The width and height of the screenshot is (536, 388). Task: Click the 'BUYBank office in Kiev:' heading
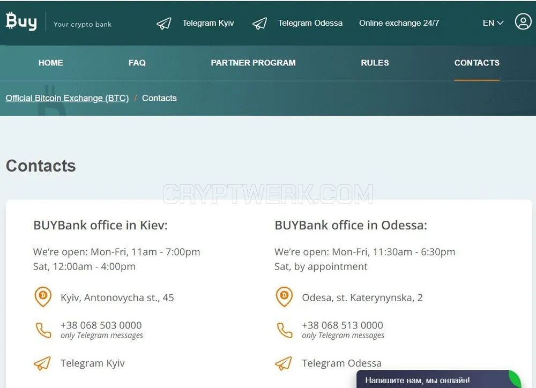click(101, 225)
